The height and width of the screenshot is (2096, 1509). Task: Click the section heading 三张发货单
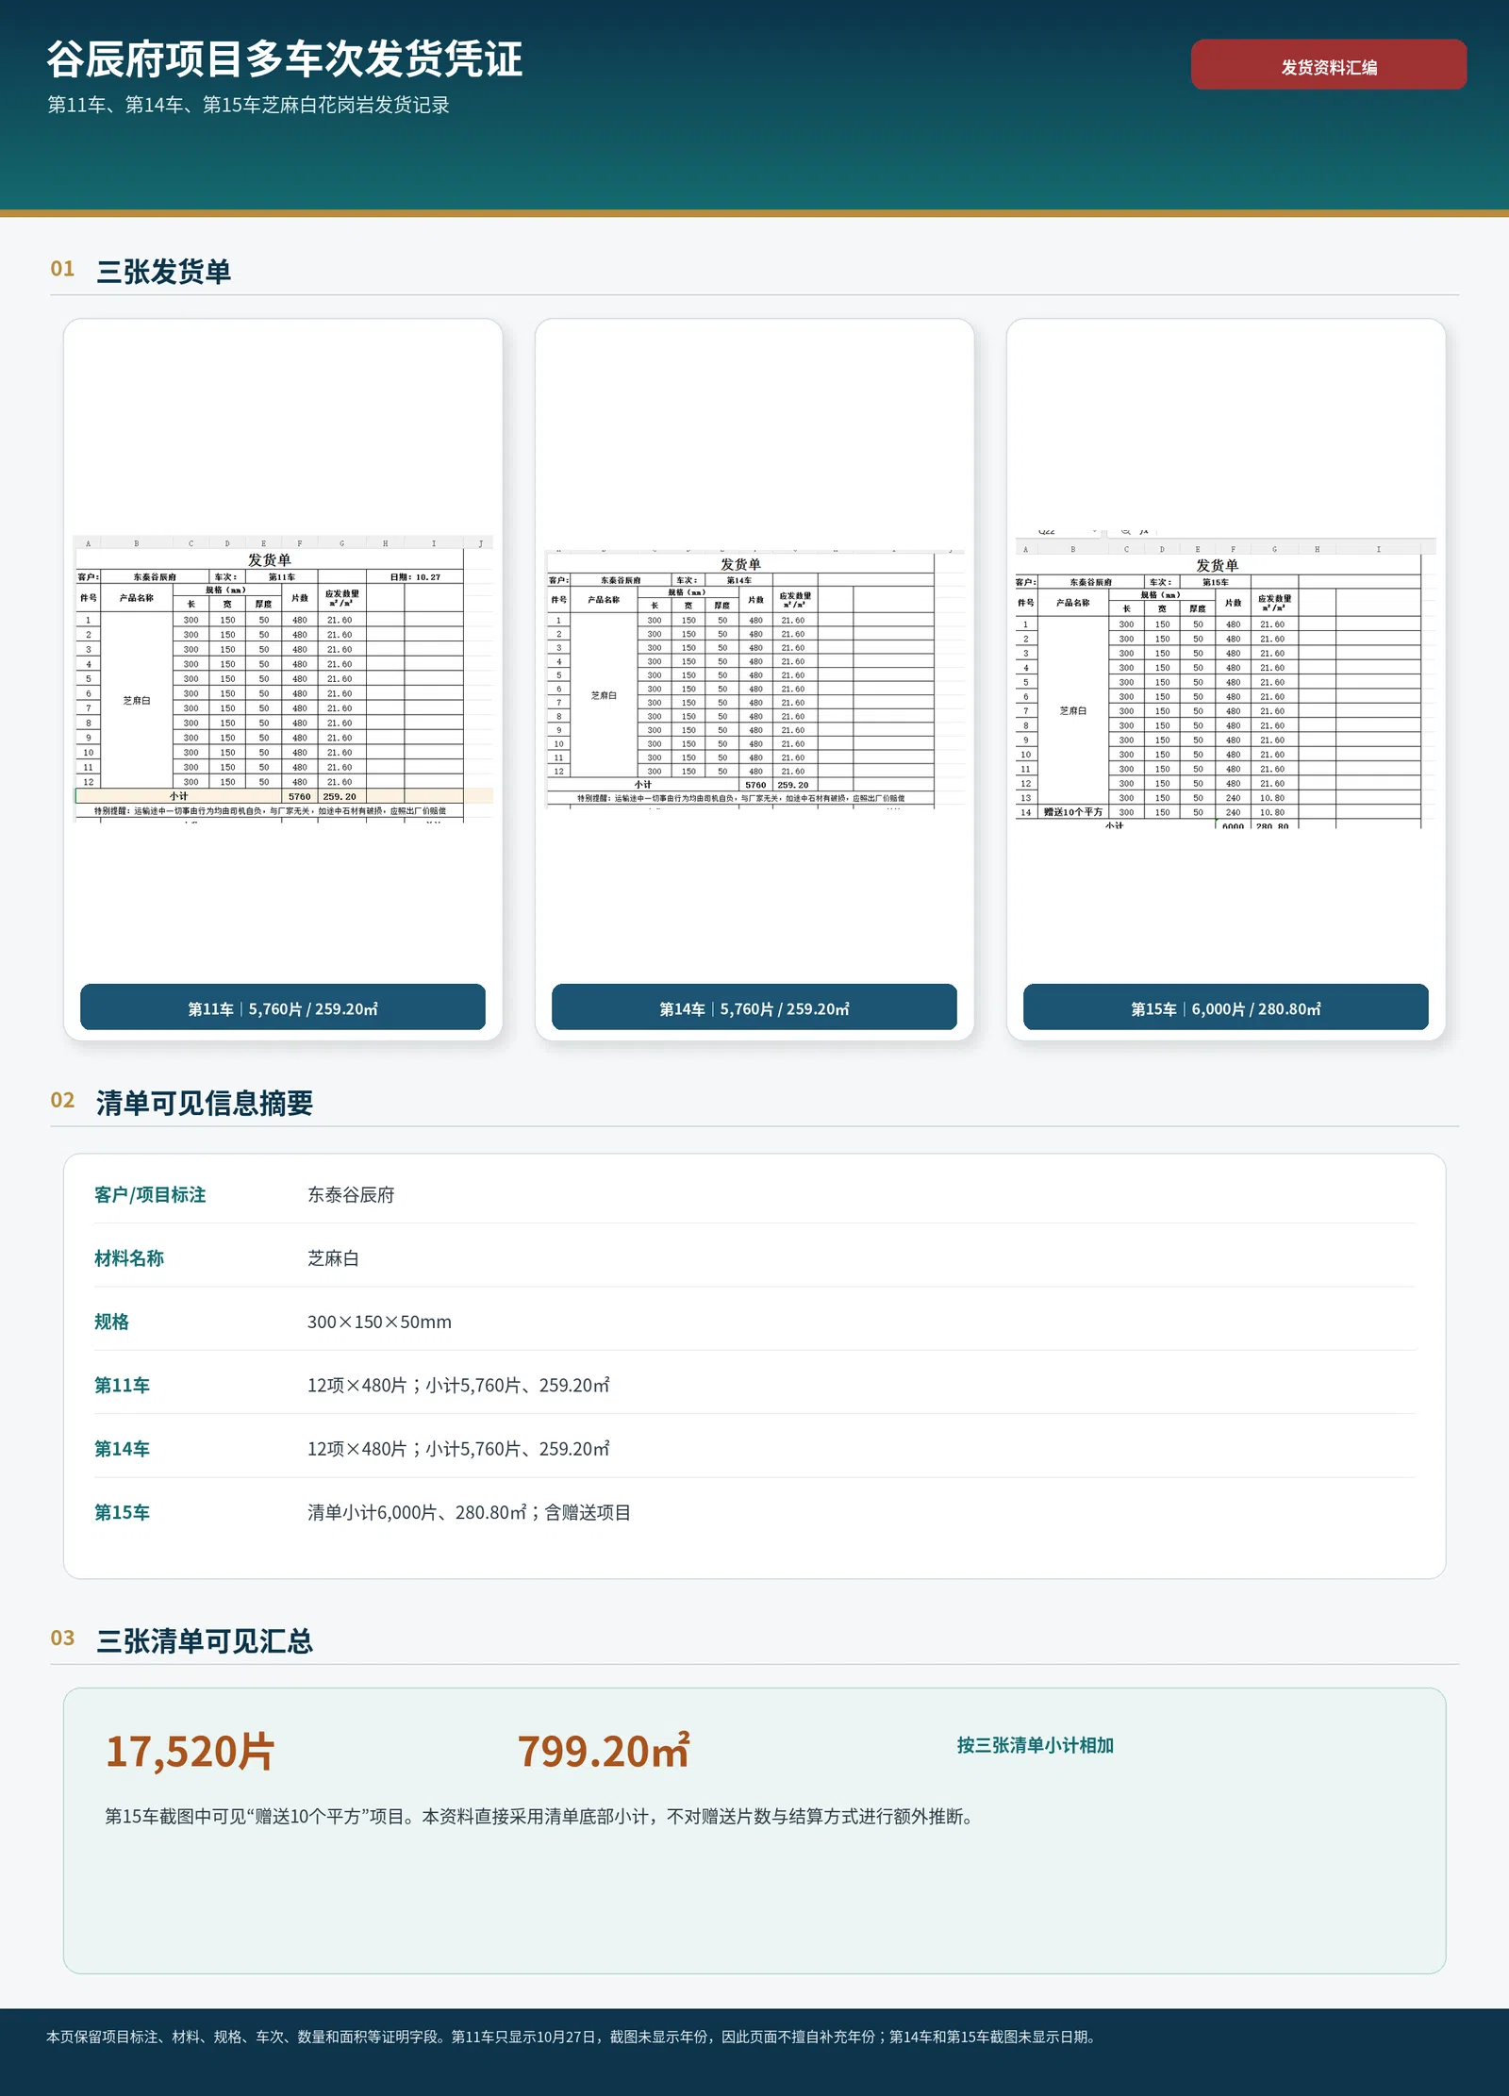point(164,272)
